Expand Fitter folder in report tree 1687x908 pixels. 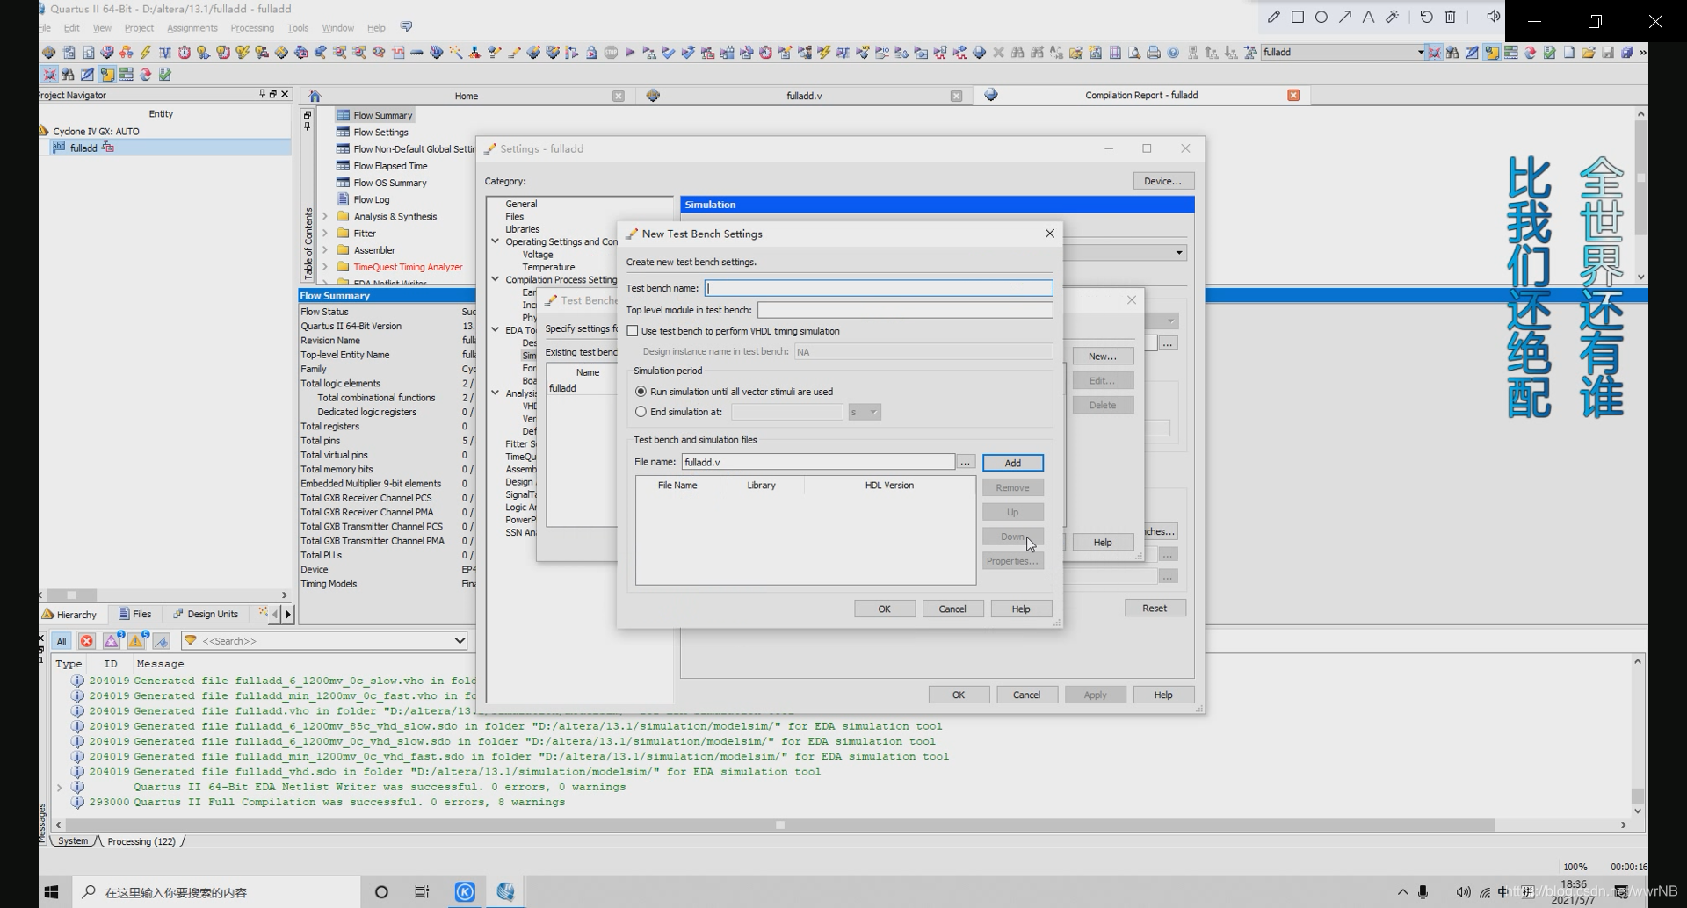[x=325, y=234]
